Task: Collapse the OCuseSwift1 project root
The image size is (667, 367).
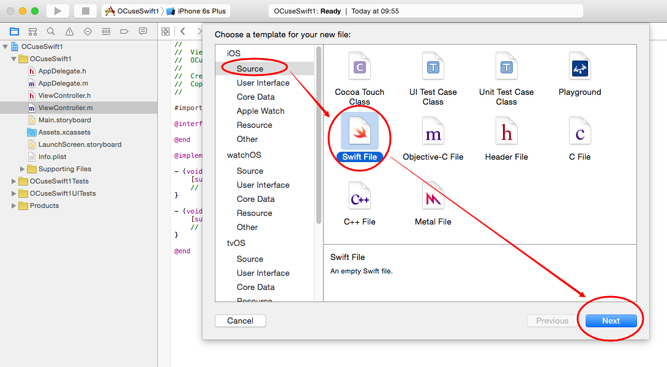Action: pos(5,46)
